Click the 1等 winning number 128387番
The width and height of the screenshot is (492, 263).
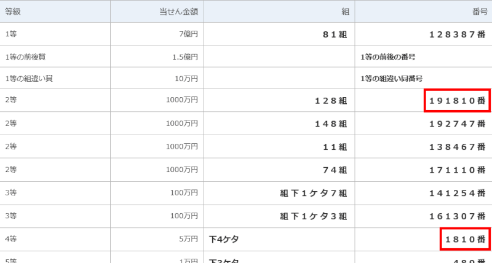[457, 34]
